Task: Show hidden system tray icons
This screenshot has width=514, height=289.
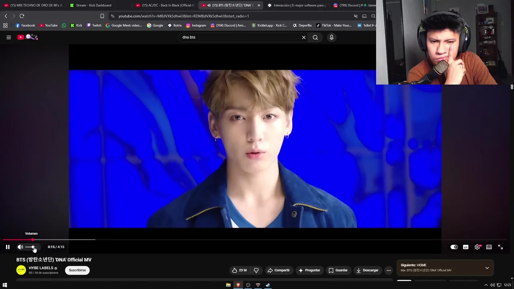Action: coord(486,285)
